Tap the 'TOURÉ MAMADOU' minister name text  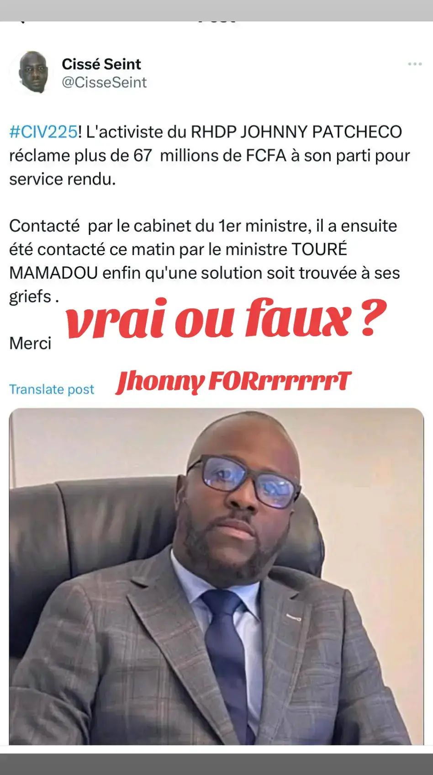click(178, 261)
